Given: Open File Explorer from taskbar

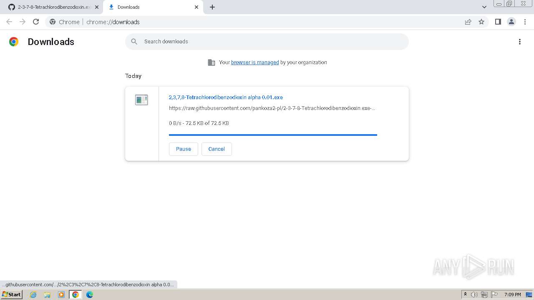Looking at the screenshot, I should 47,295.
